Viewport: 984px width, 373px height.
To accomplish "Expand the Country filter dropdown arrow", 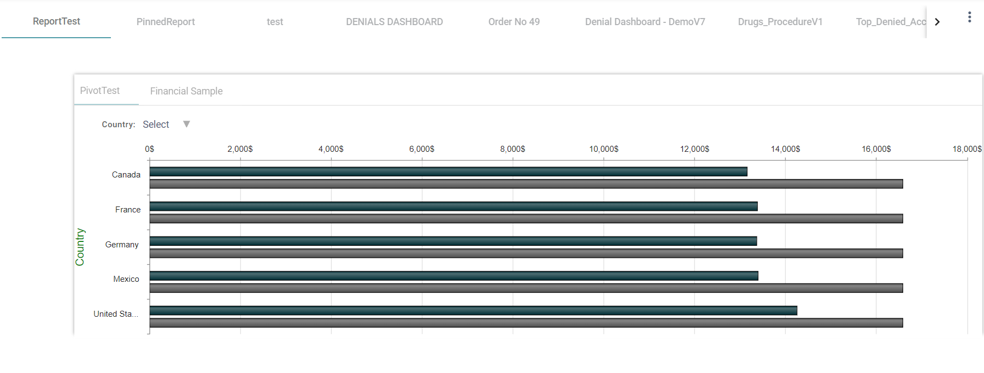I will click(x=186, y=125).
